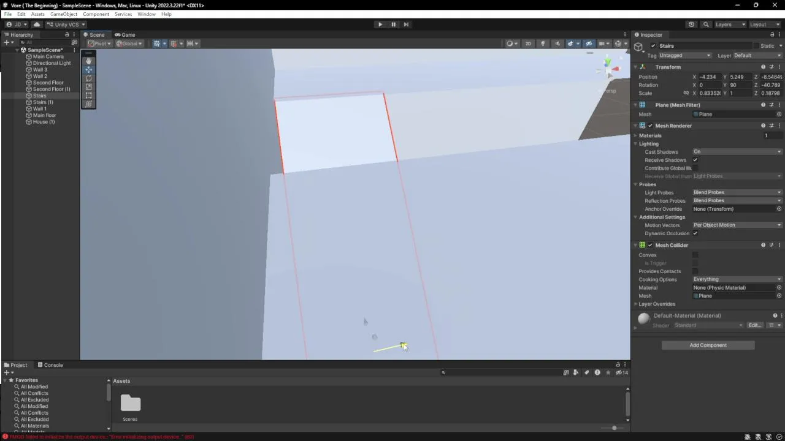This screenshot has height=441, width=785.
Task: Open the Layout dropdown
Action: [x=764, y=24]
